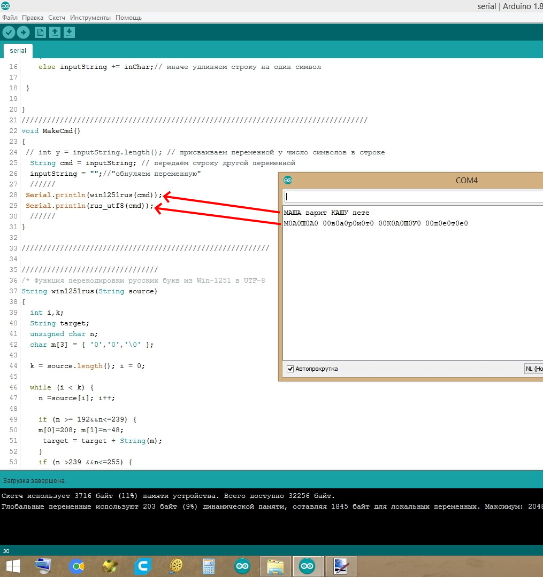Open the Файл menu

10,18
